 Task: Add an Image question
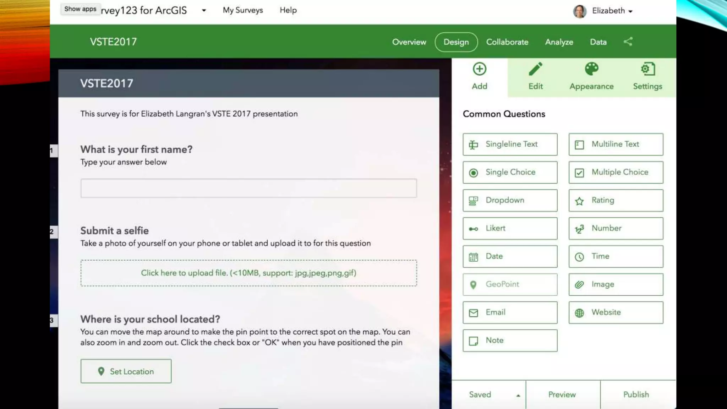pos(616,284)
